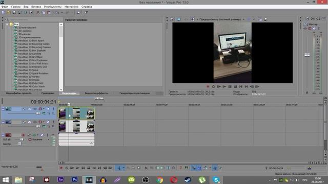Open audio track FX dropdown arrow
328x184 pixels.
(38, 135)
